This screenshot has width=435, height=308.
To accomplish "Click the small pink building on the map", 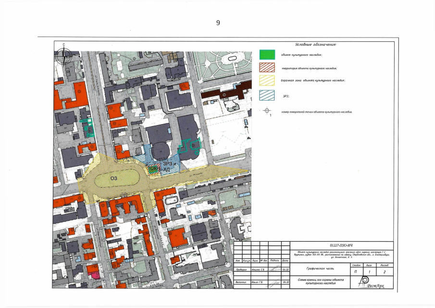I will (x=95, y=275).
